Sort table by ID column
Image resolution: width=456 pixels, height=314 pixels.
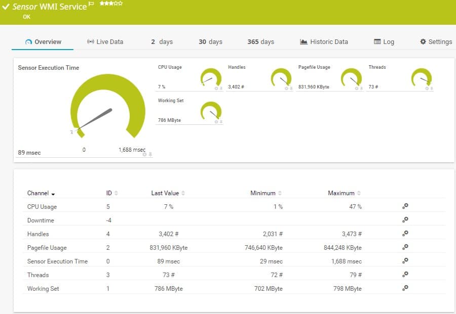pyautogui.click(x=112, y=193)
